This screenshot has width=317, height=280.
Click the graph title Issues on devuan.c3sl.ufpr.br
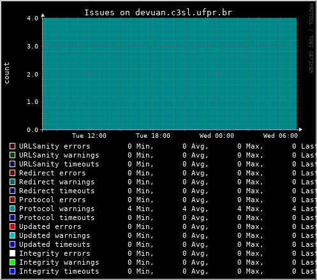tap(158, 13)
